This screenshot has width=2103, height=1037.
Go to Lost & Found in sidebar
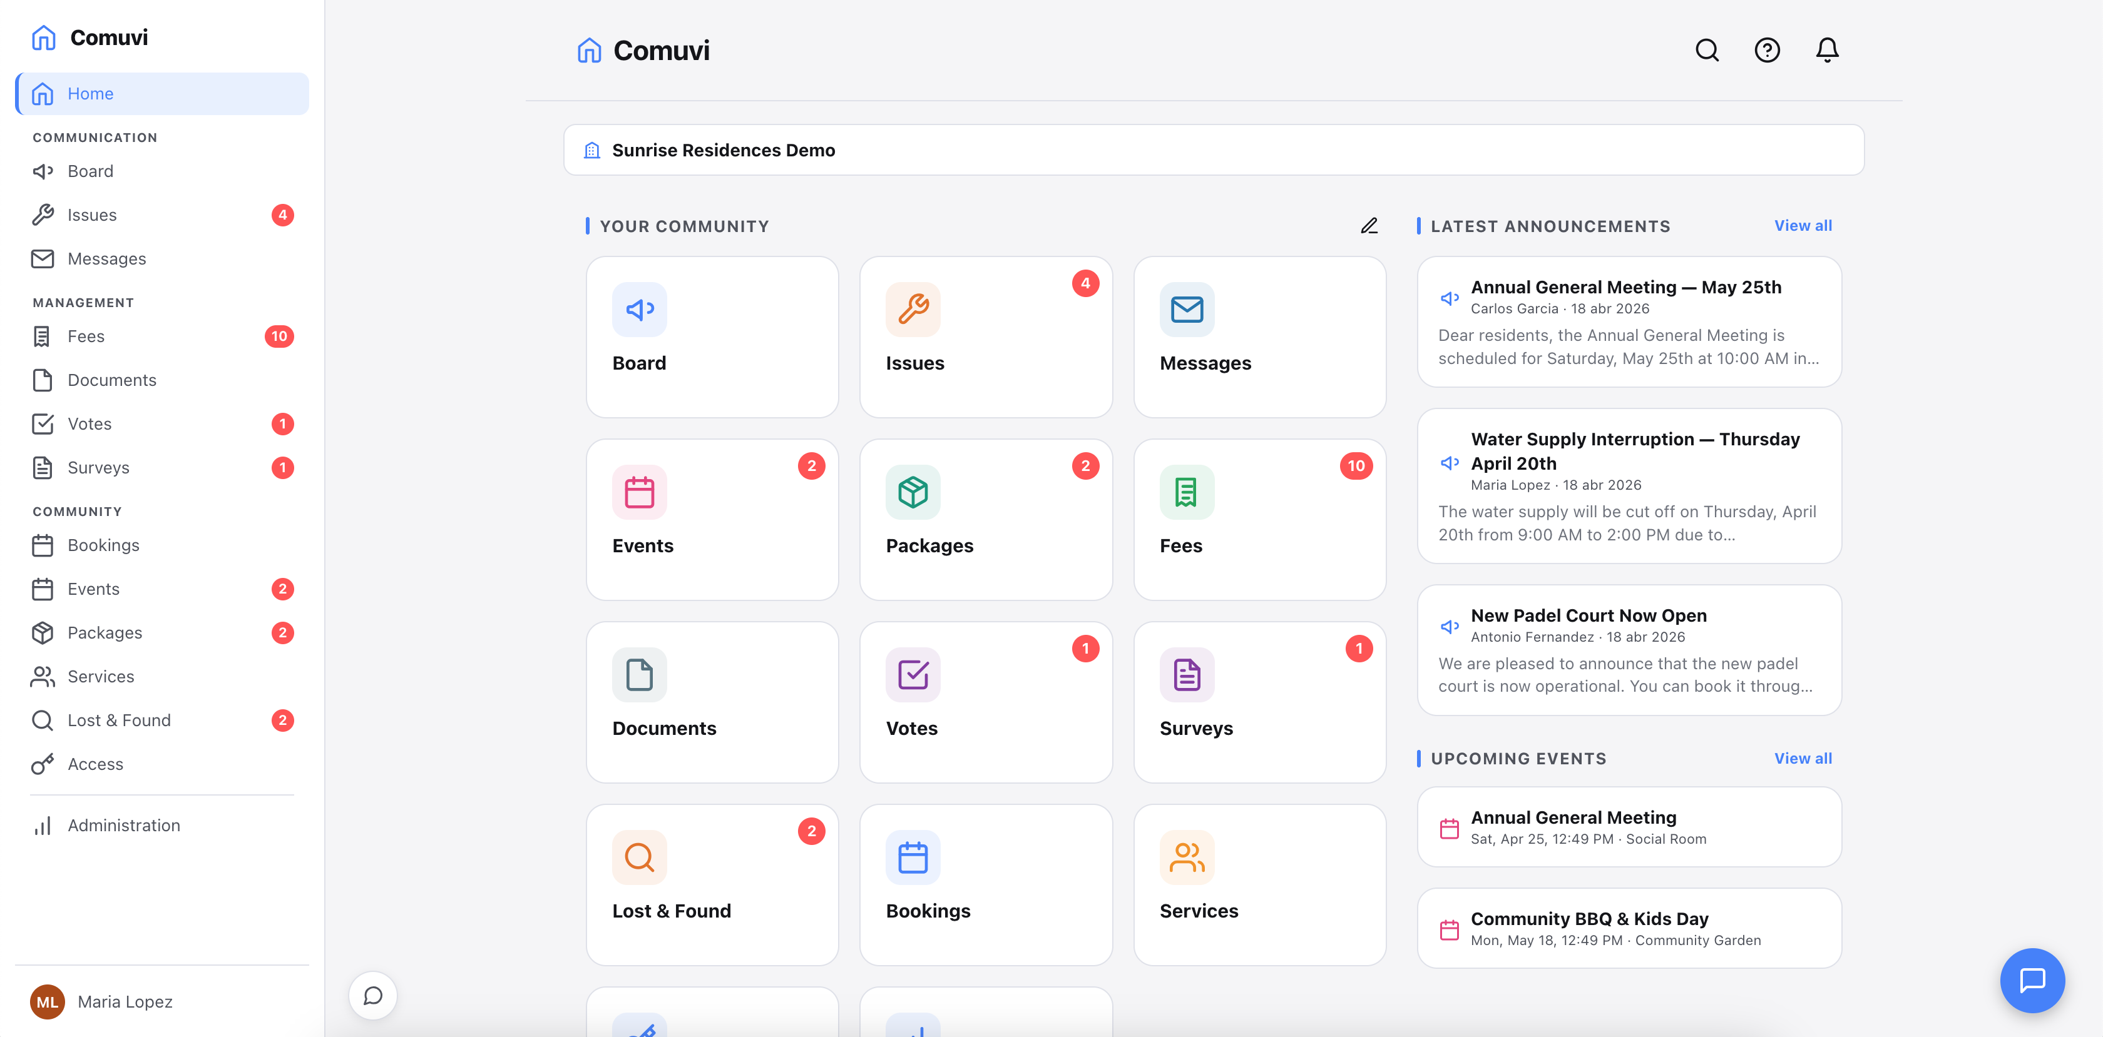click(x=161, y=721)
